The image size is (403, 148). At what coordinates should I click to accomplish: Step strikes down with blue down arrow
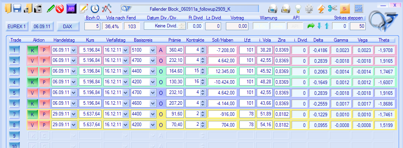(x=319, y=26)
